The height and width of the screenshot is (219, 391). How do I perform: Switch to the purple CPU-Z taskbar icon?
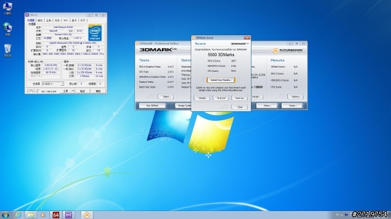click(68, 215)
